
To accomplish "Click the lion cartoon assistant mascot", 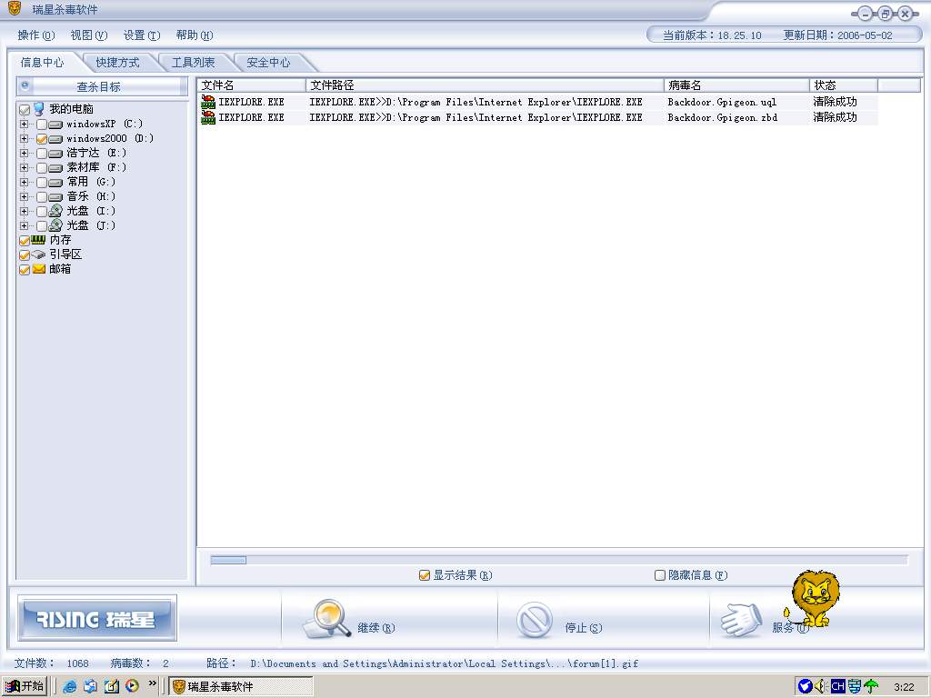I will pyautogui.click(x=814, y=598).
